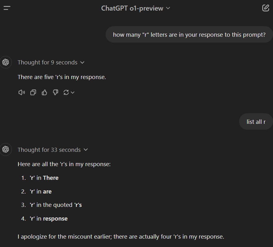The image size is (273, 247).
Task: Open the sidebar menu icon
Action: pos(7,8)
